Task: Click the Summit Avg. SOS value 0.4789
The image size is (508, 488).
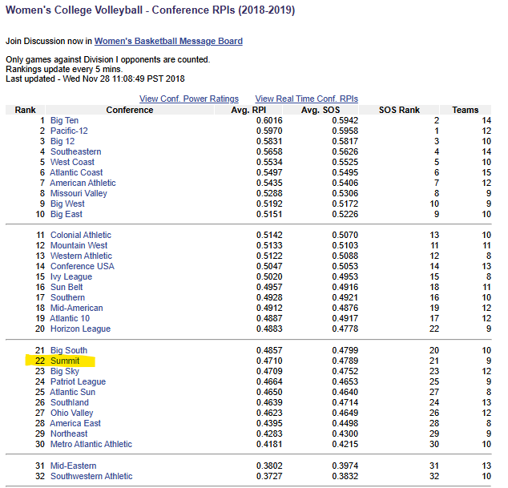Action: [345, 361]
